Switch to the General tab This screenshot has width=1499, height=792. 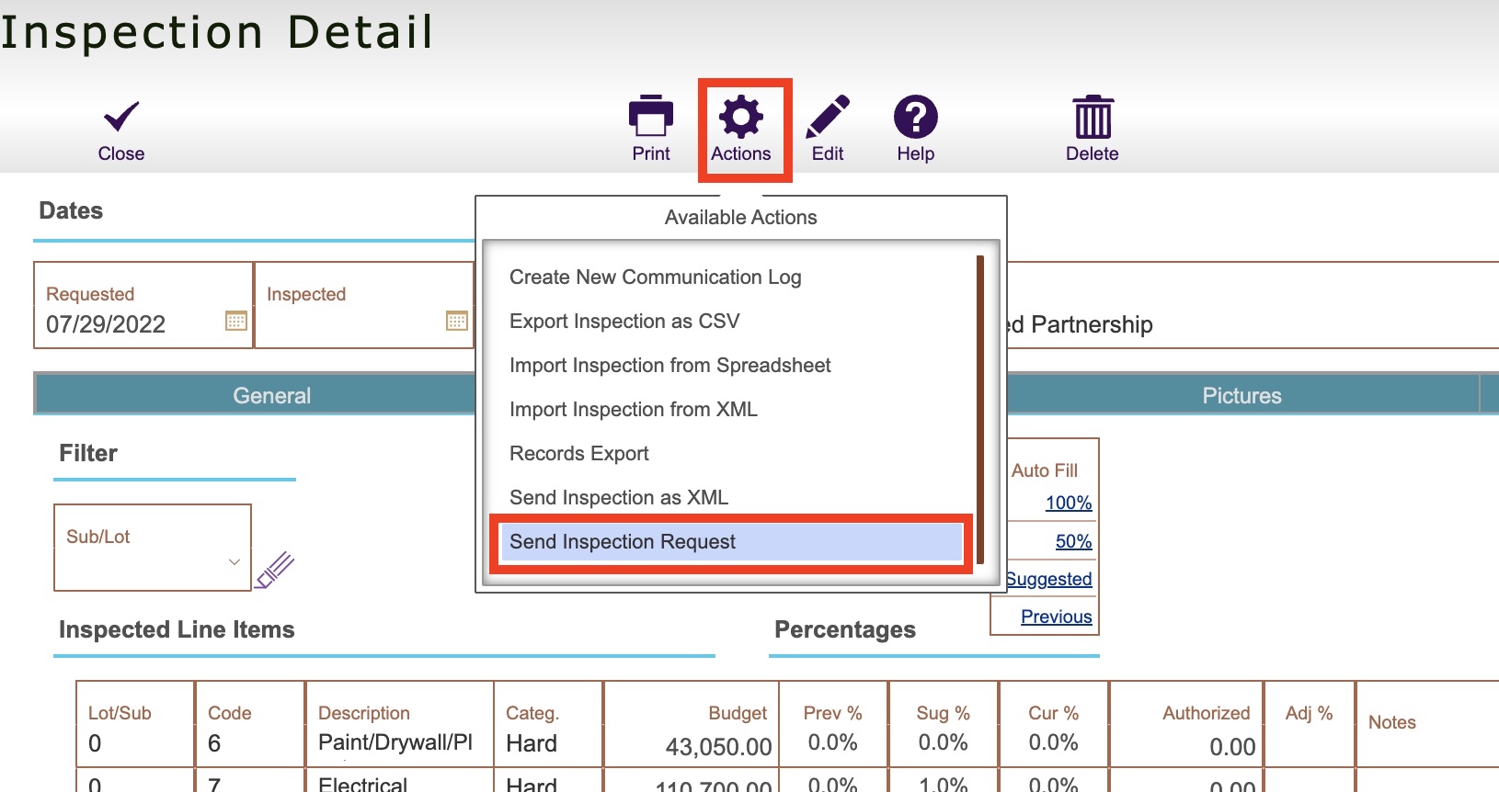[x=271, y=396]
